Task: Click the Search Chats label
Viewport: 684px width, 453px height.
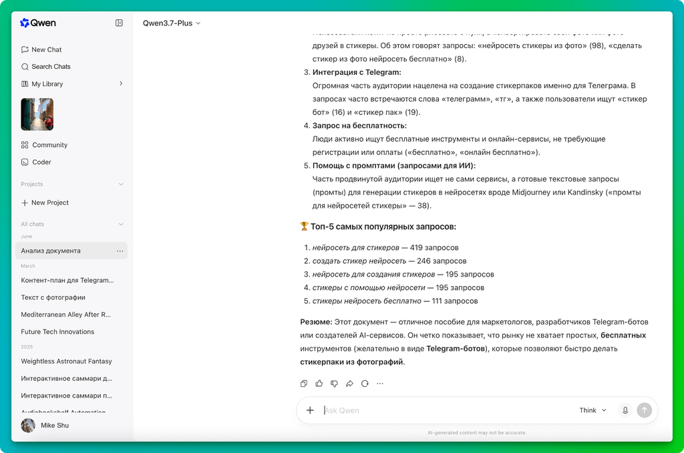Action: click(51, 67)
